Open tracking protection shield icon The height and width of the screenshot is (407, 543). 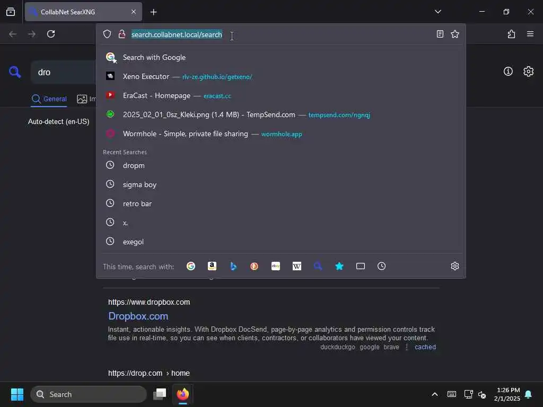click(107, 34)
